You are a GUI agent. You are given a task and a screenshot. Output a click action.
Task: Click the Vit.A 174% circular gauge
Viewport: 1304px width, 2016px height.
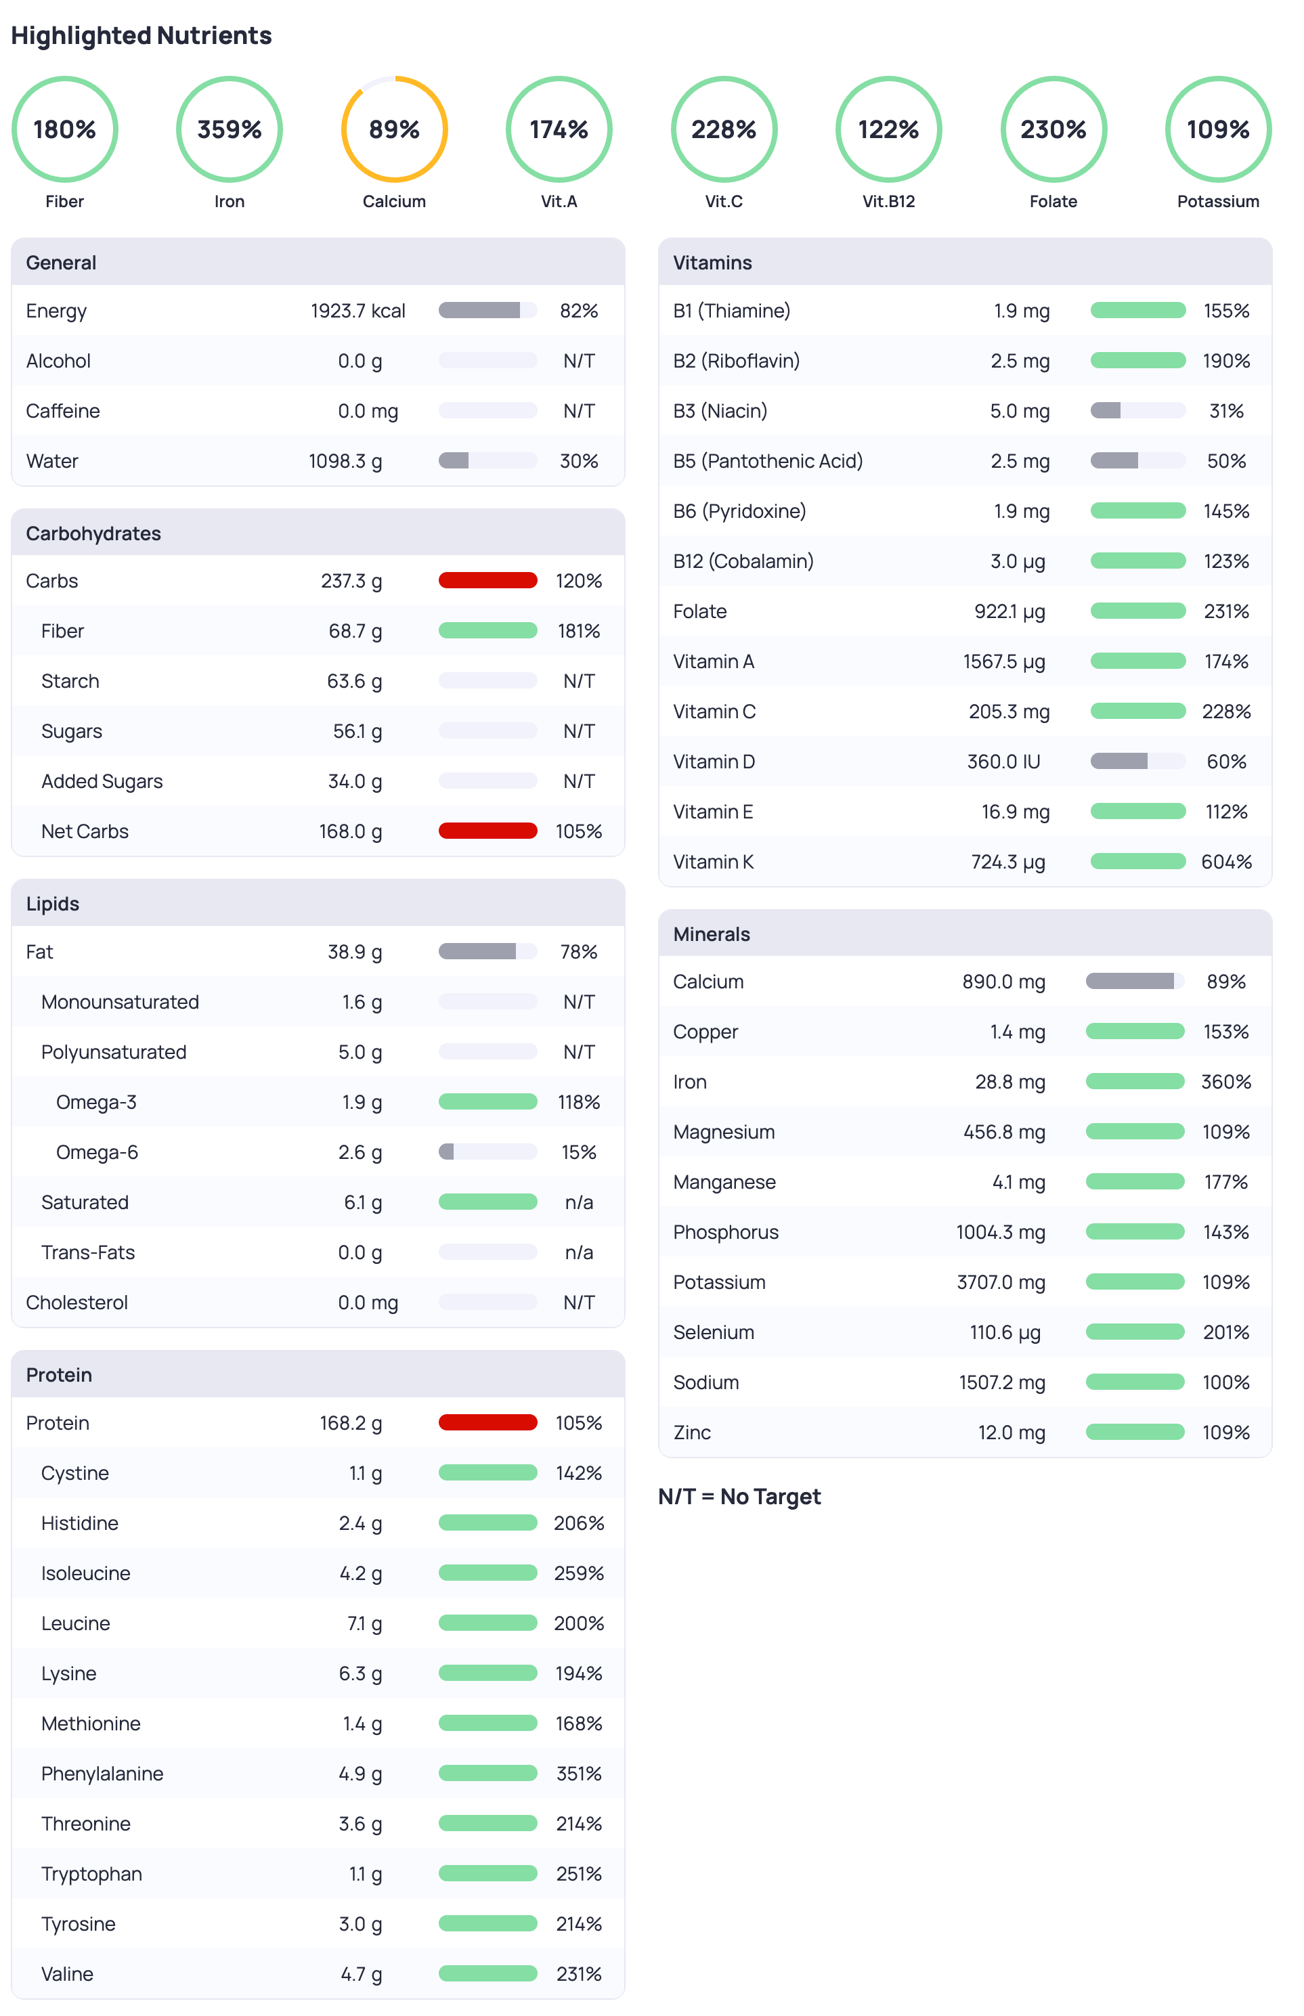(x=559, y=129)
